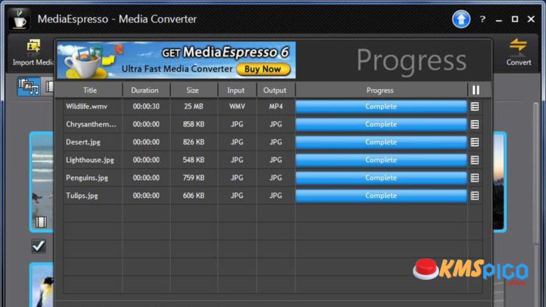The height and width of the screenshot is (307, 546).
Task: Open details icon for Penguins.jpg row
Action: click(475, 178)
